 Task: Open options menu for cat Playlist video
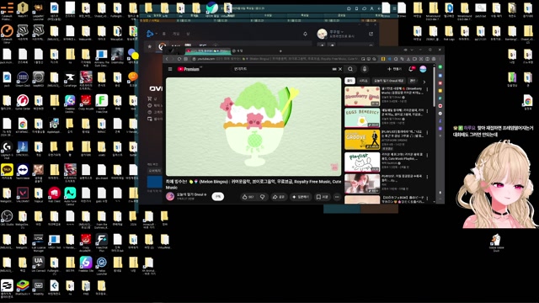point(427,155)
